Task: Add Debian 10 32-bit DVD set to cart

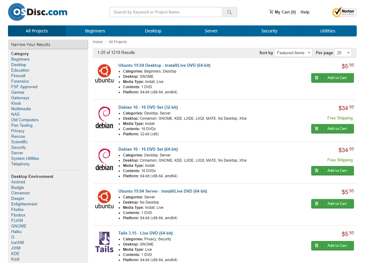Action: pyautogui.click(x=332, y=129)
